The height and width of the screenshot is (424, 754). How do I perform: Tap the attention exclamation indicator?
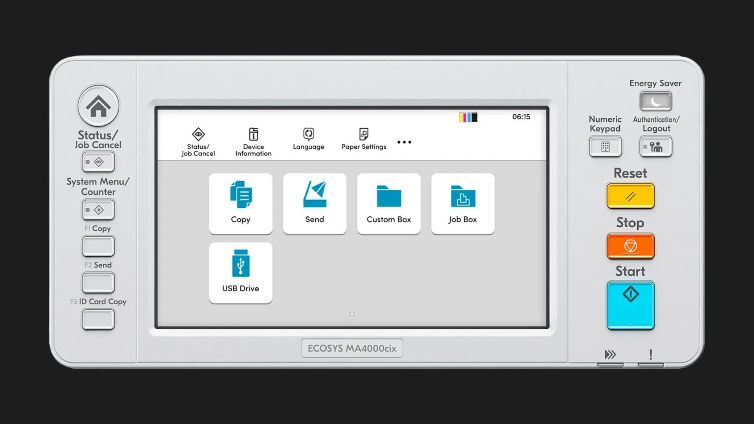(x=651, y=355)
